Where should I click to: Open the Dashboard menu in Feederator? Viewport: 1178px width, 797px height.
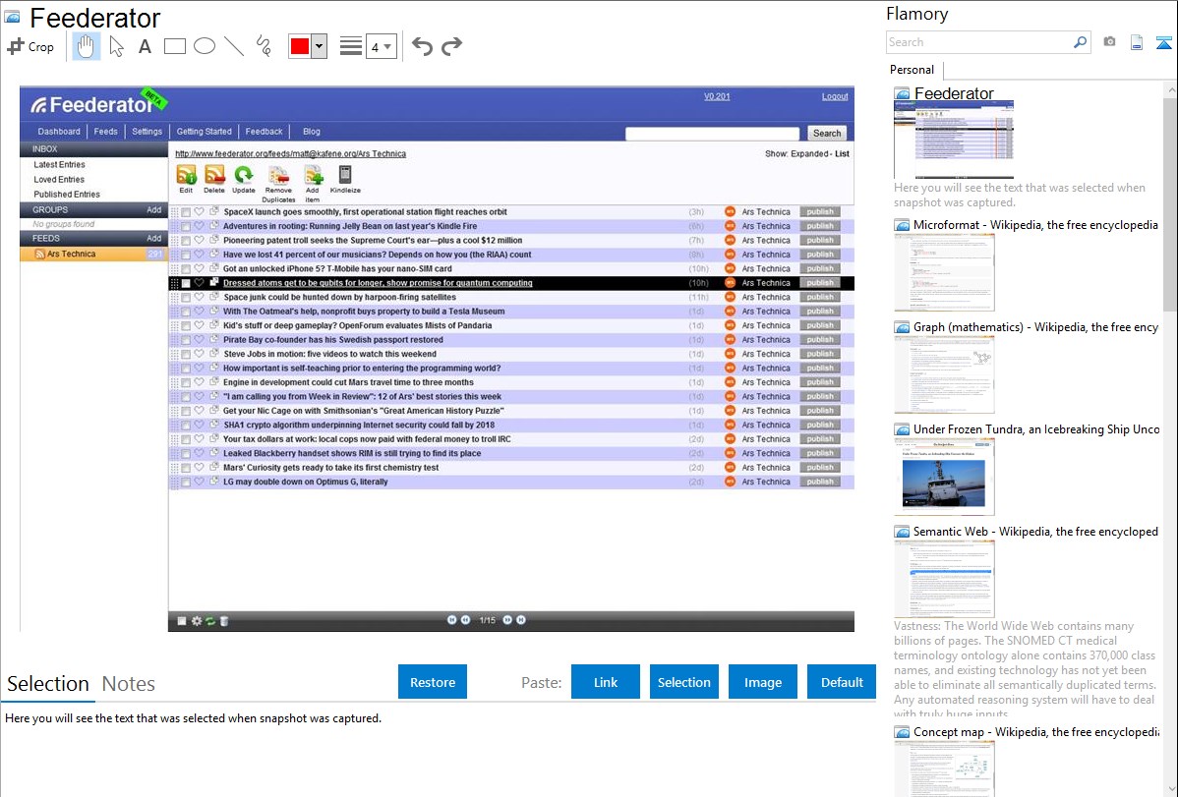[59, 132]
